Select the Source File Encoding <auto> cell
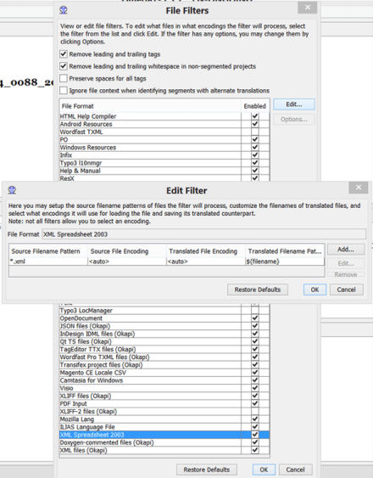The height and width of the screenshot is (478, 373). 127,261
